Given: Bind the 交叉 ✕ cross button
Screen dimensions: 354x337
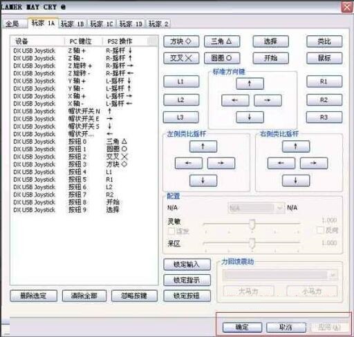Looking at the screenshot, I should 181,58.
